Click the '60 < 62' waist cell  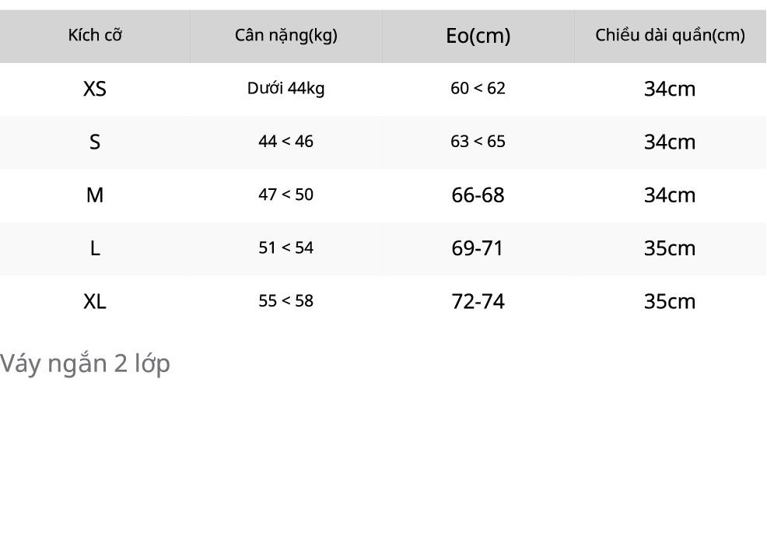478,88
